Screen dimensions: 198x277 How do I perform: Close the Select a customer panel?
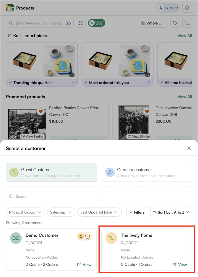point(189,148)
